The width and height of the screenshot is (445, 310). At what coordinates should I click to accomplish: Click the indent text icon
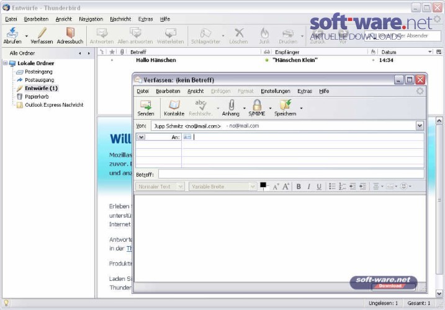(x=362, y=187)
